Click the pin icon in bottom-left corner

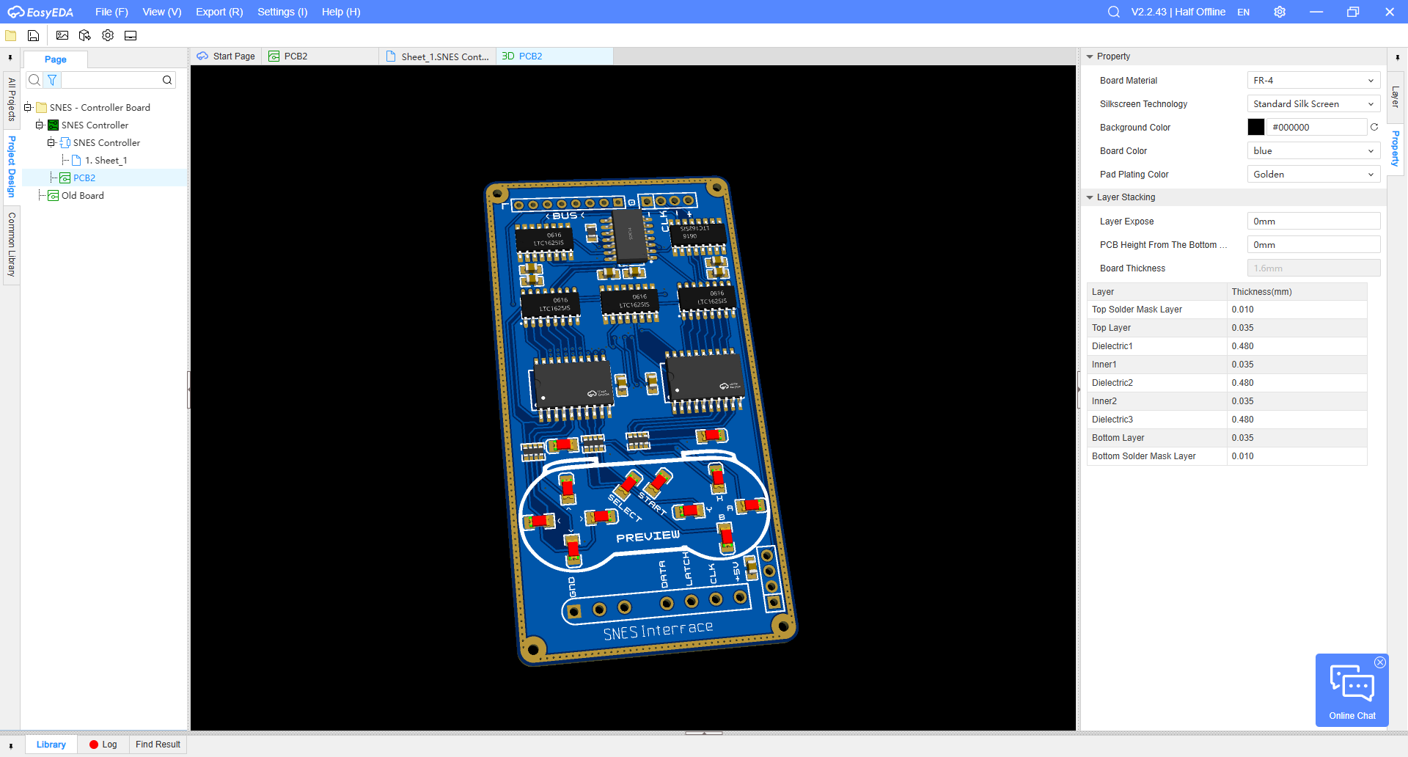click(x=10, y=745)
